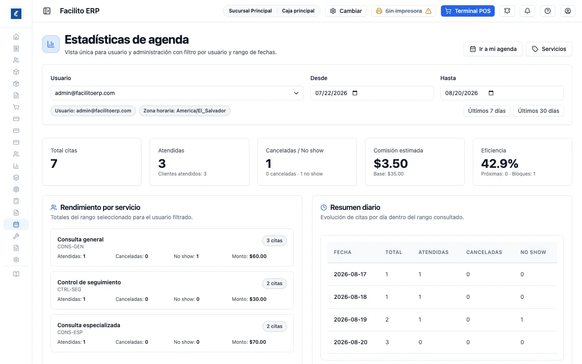Click the help question mark icon

548,11
